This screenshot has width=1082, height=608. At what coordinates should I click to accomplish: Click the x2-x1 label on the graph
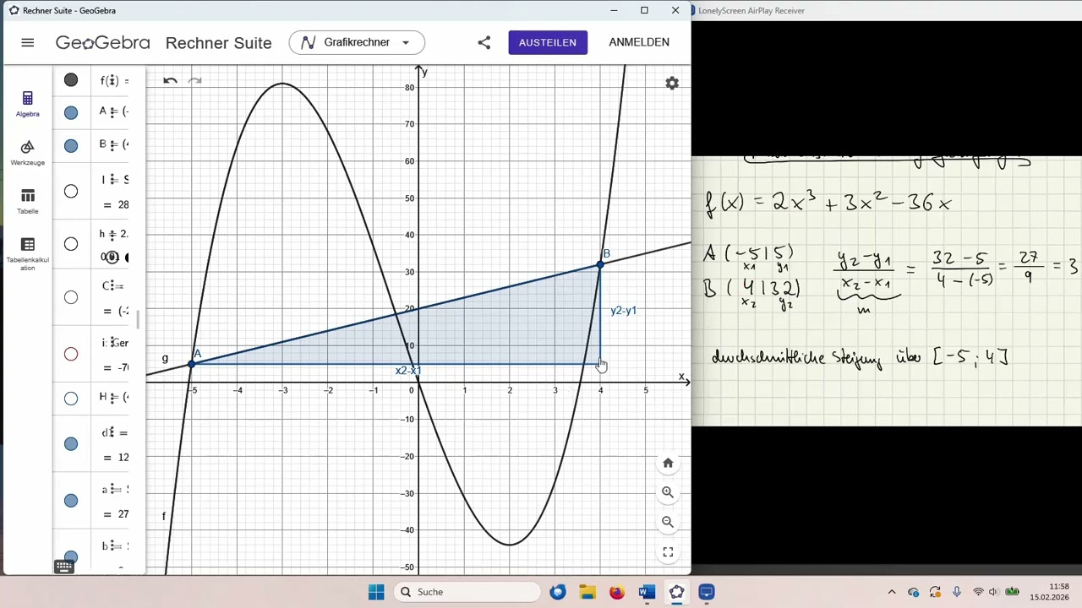(x=407, y=371)
